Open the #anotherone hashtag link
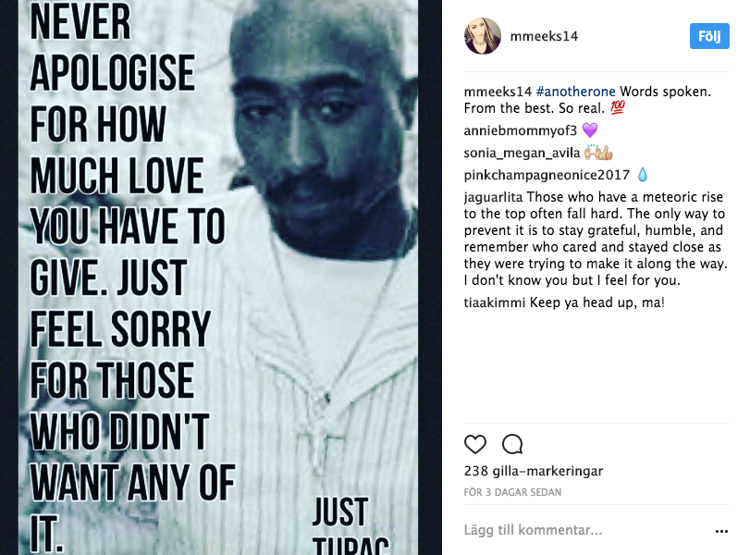750x555 pixels. (x=576, y=92)
